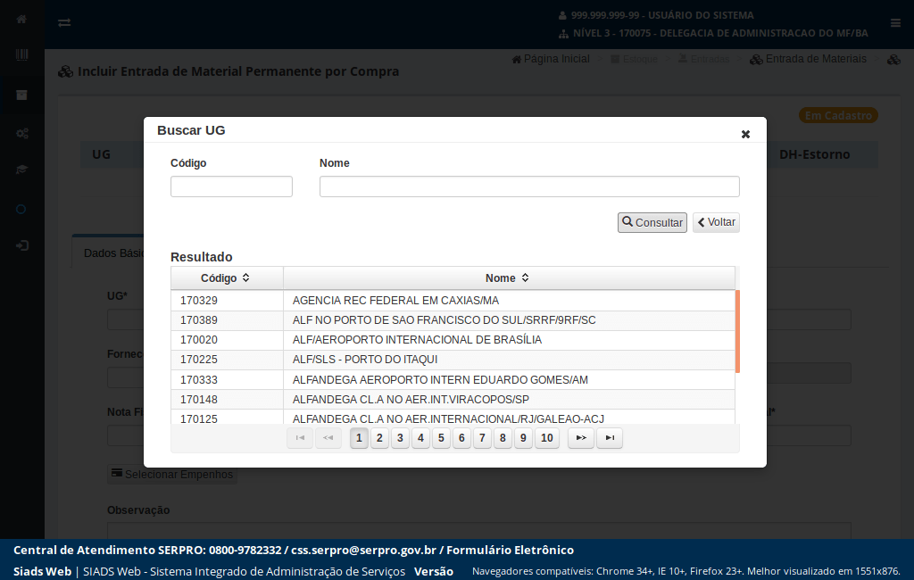Go to the next results page

(x=581, y=438)
